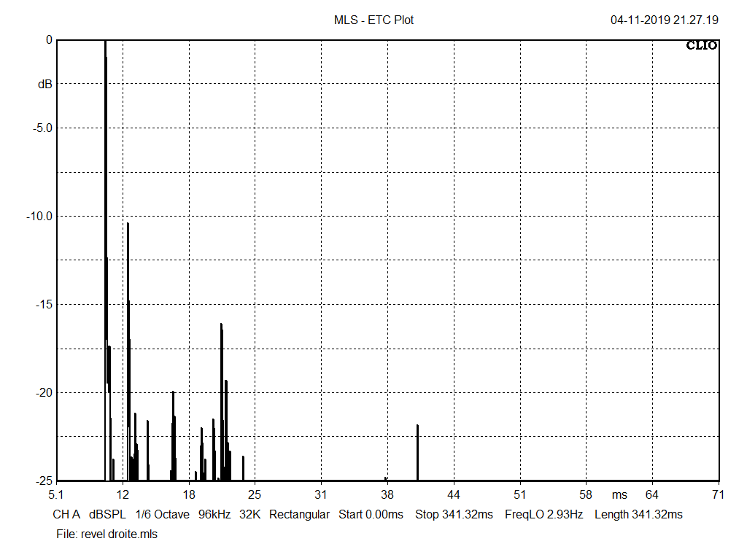Click the -20 y-axis label

pyautogui.click(x=44, y=392)
